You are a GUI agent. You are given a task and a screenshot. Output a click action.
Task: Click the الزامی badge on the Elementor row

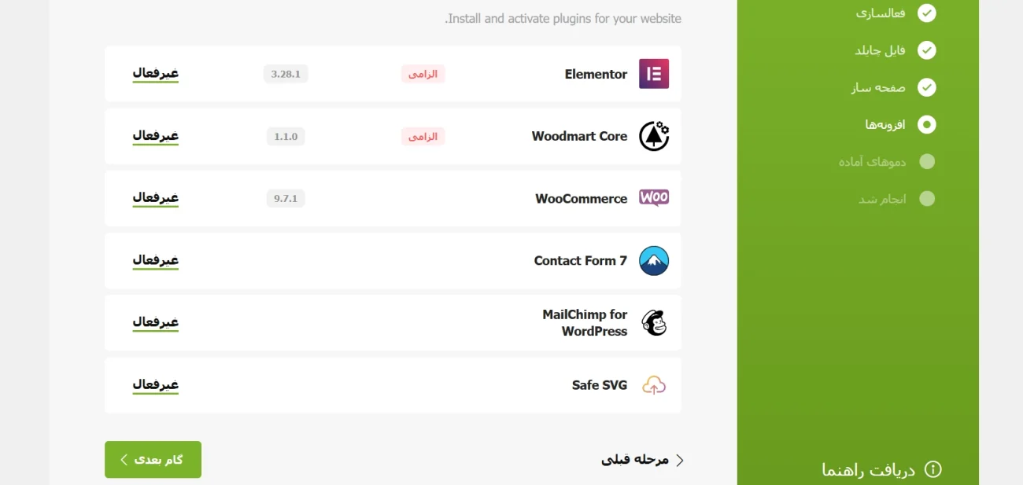click(423, 74)
